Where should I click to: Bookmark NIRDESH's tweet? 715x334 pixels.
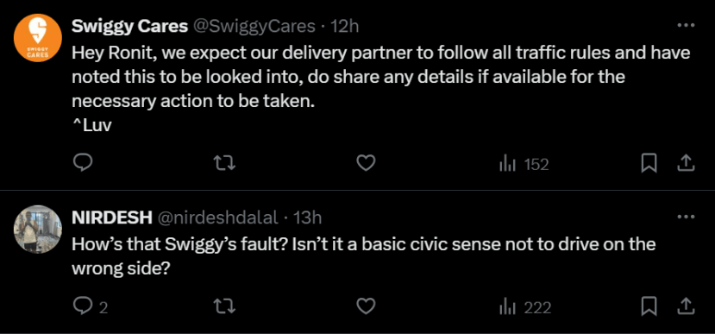(649, 306)
